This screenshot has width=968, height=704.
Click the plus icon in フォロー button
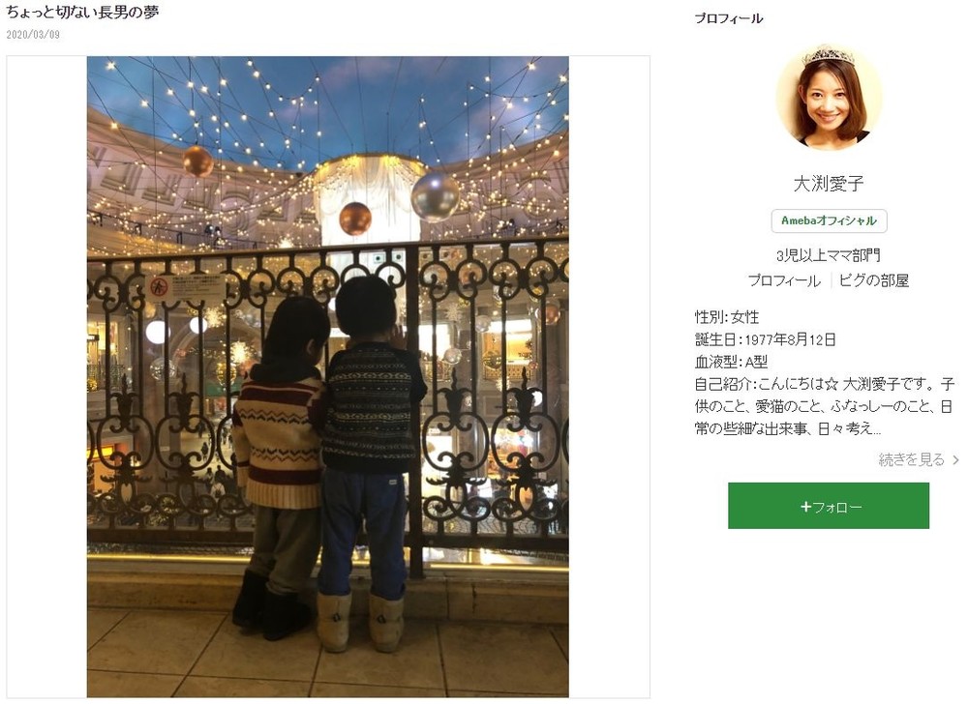(805, 507)
